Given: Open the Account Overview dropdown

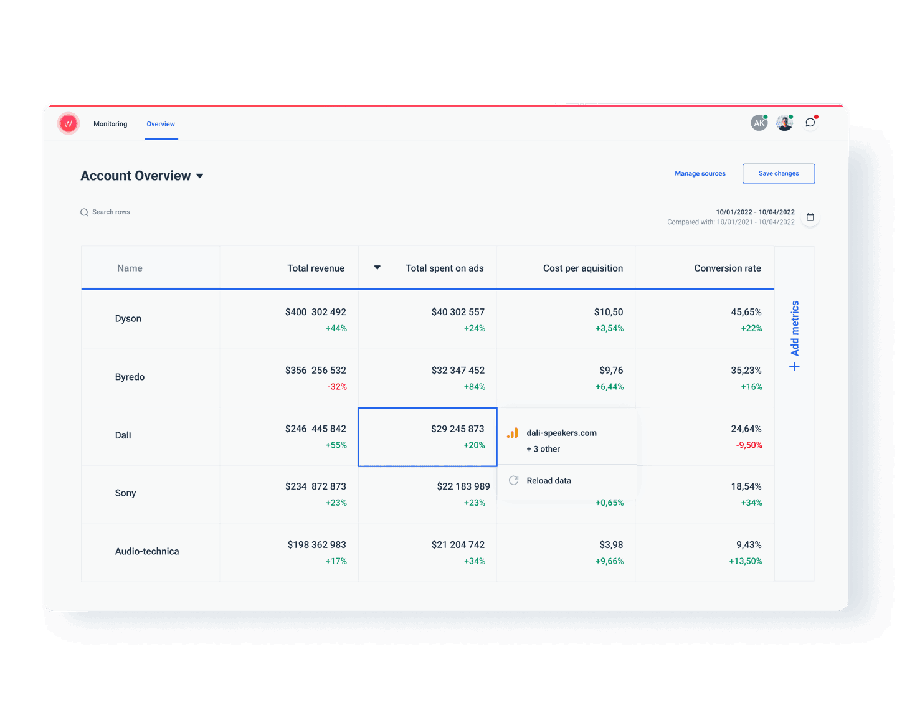Looking at the screenshot, I should (199, 176).
